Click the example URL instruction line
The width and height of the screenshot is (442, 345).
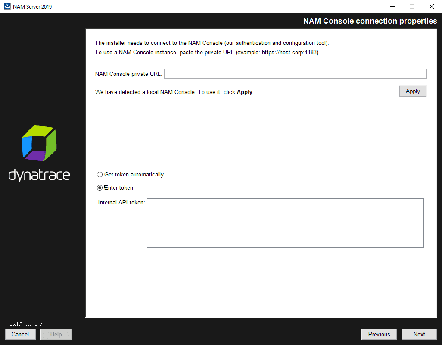[208, 53]
